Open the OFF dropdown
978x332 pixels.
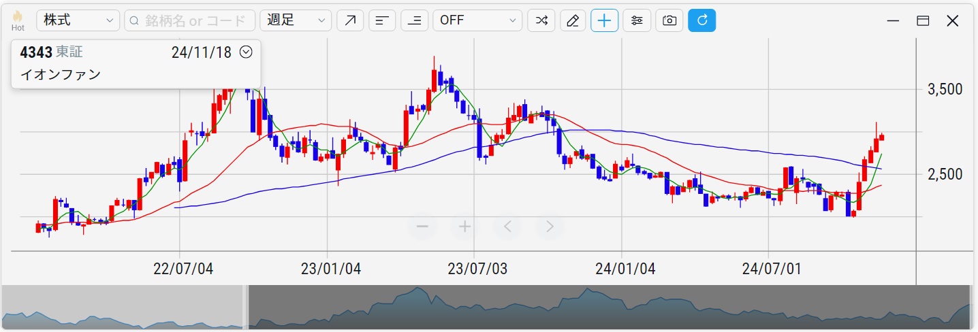[477, 20]
